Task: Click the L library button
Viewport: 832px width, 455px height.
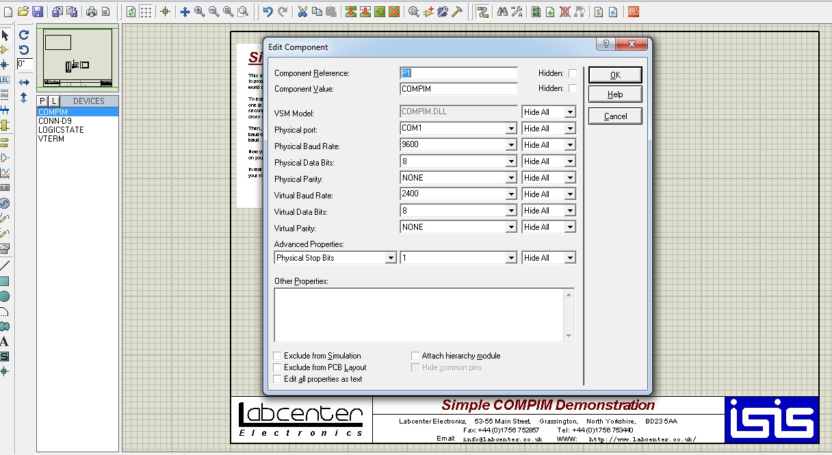Action: pos(54,101)
